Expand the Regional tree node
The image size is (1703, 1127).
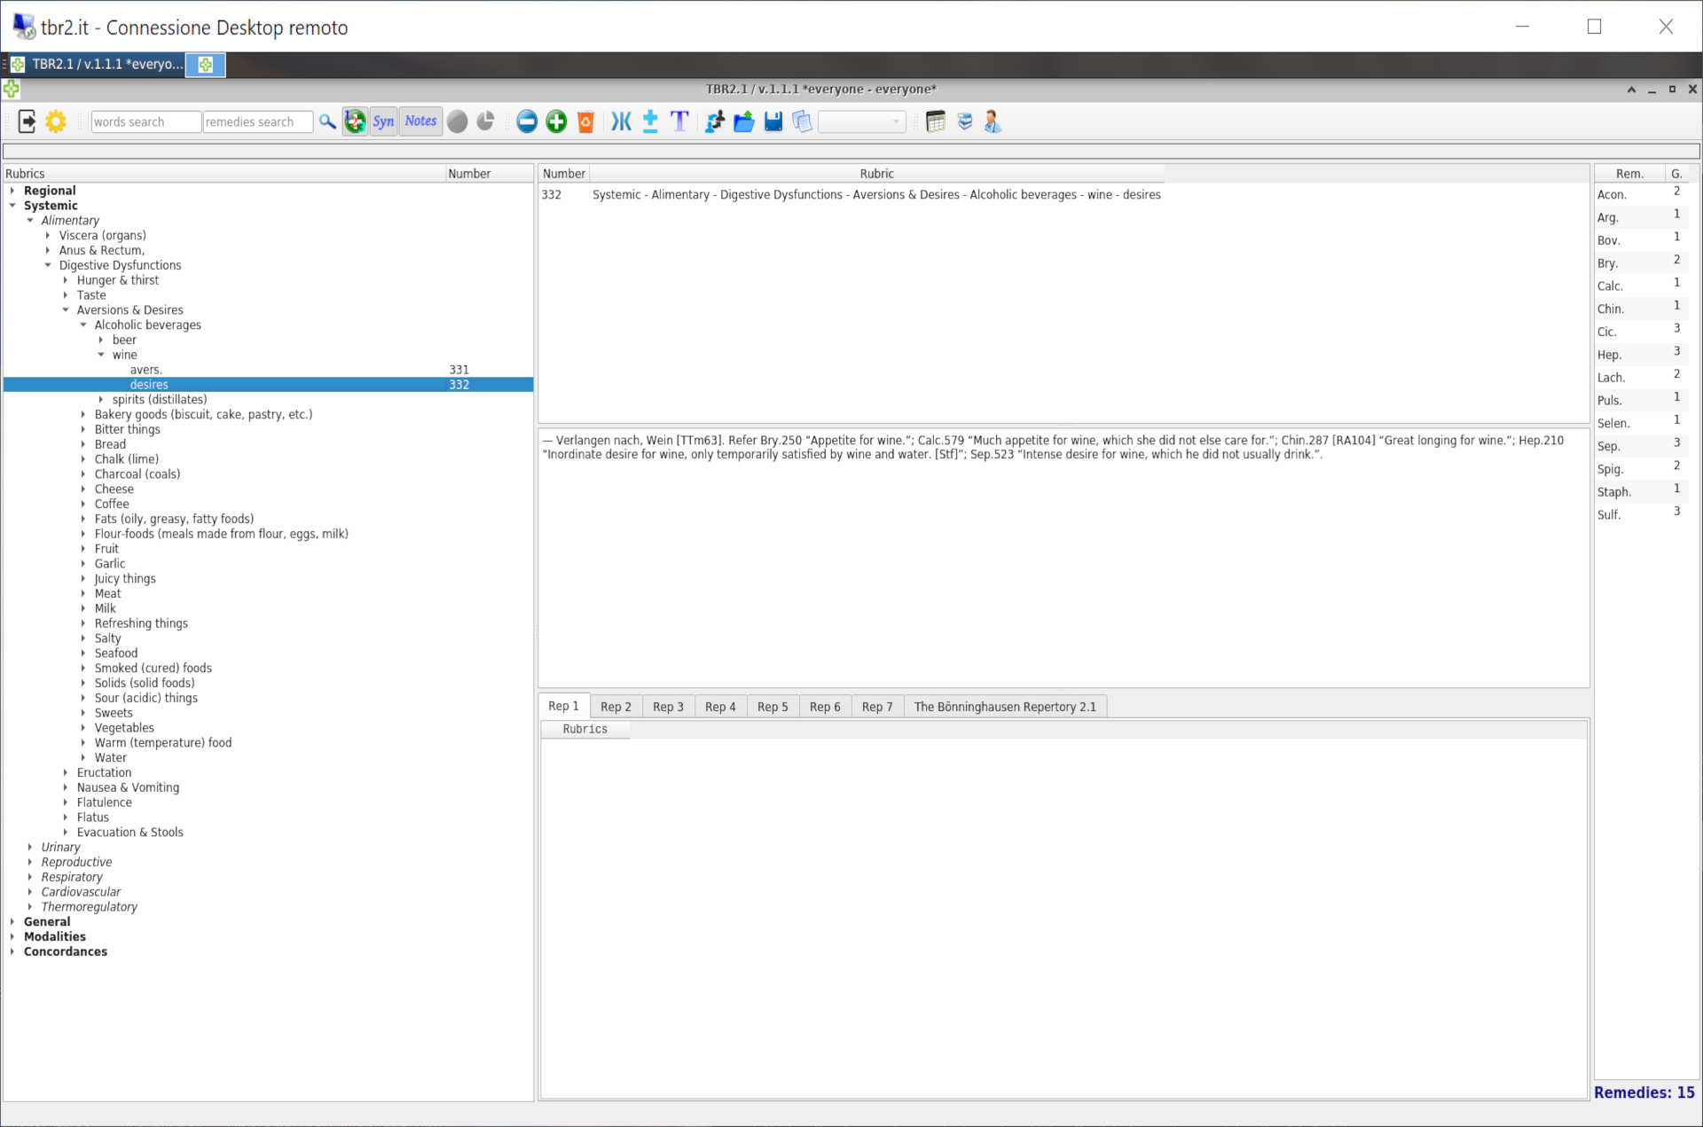pyautogui.click(x=12, y=191)
